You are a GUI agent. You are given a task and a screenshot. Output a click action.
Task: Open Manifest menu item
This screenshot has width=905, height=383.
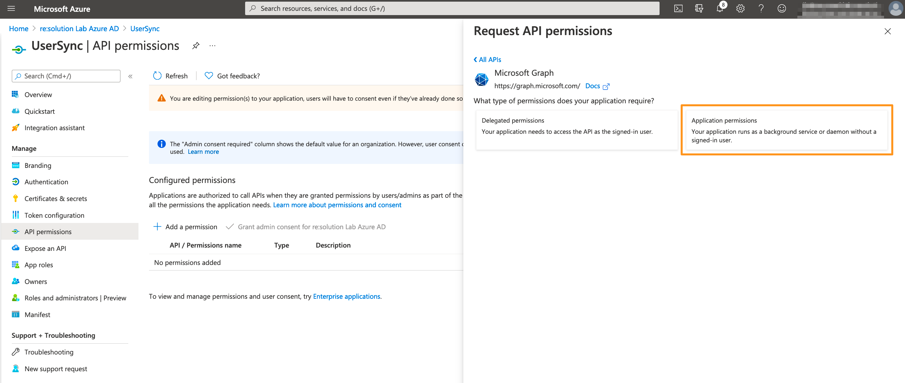37,315
